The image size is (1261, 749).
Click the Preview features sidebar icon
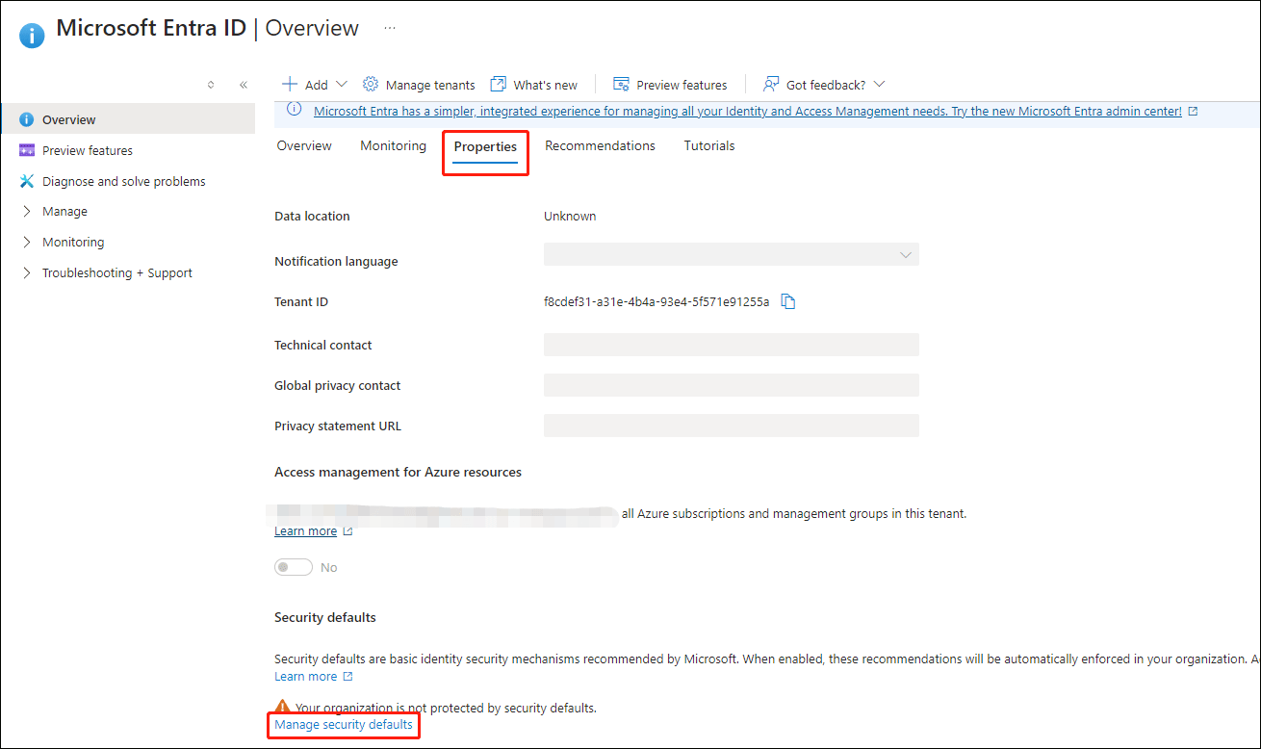pyautogui.click(x=27, y=150)
